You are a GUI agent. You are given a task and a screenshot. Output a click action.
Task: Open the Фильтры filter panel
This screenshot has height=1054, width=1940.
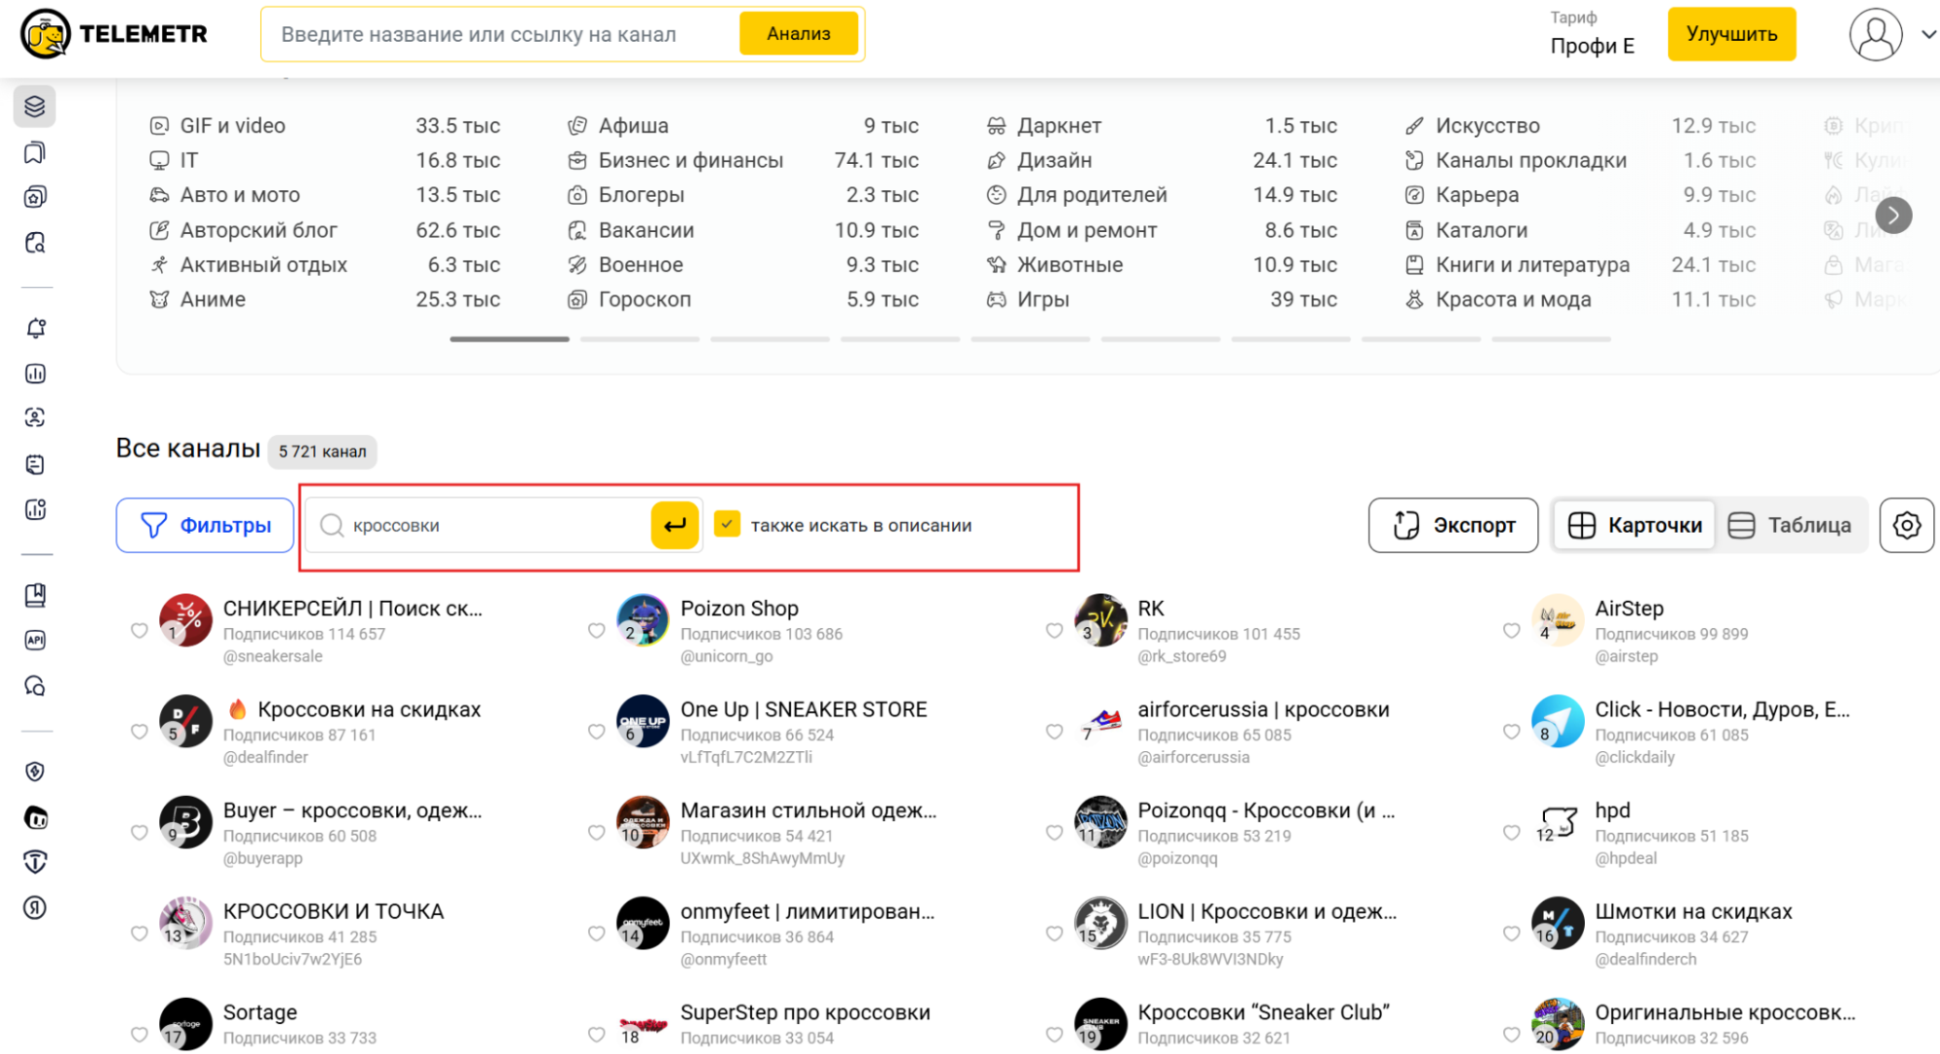click(205, 525)
